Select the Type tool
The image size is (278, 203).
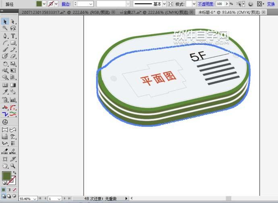click(x=13, y=36)
